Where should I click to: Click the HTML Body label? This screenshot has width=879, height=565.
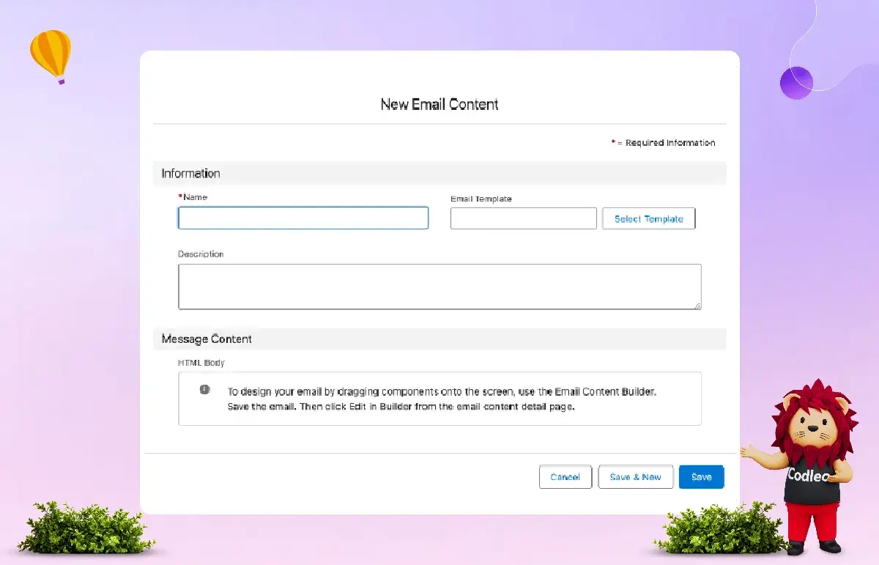tap(201, 363)
